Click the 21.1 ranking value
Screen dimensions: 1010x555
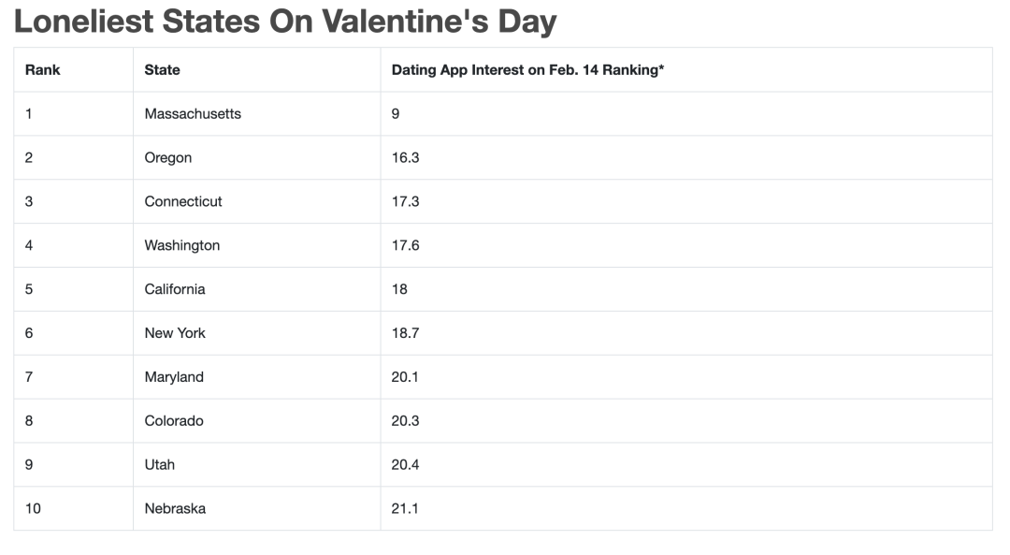click(x=405, y=508)
